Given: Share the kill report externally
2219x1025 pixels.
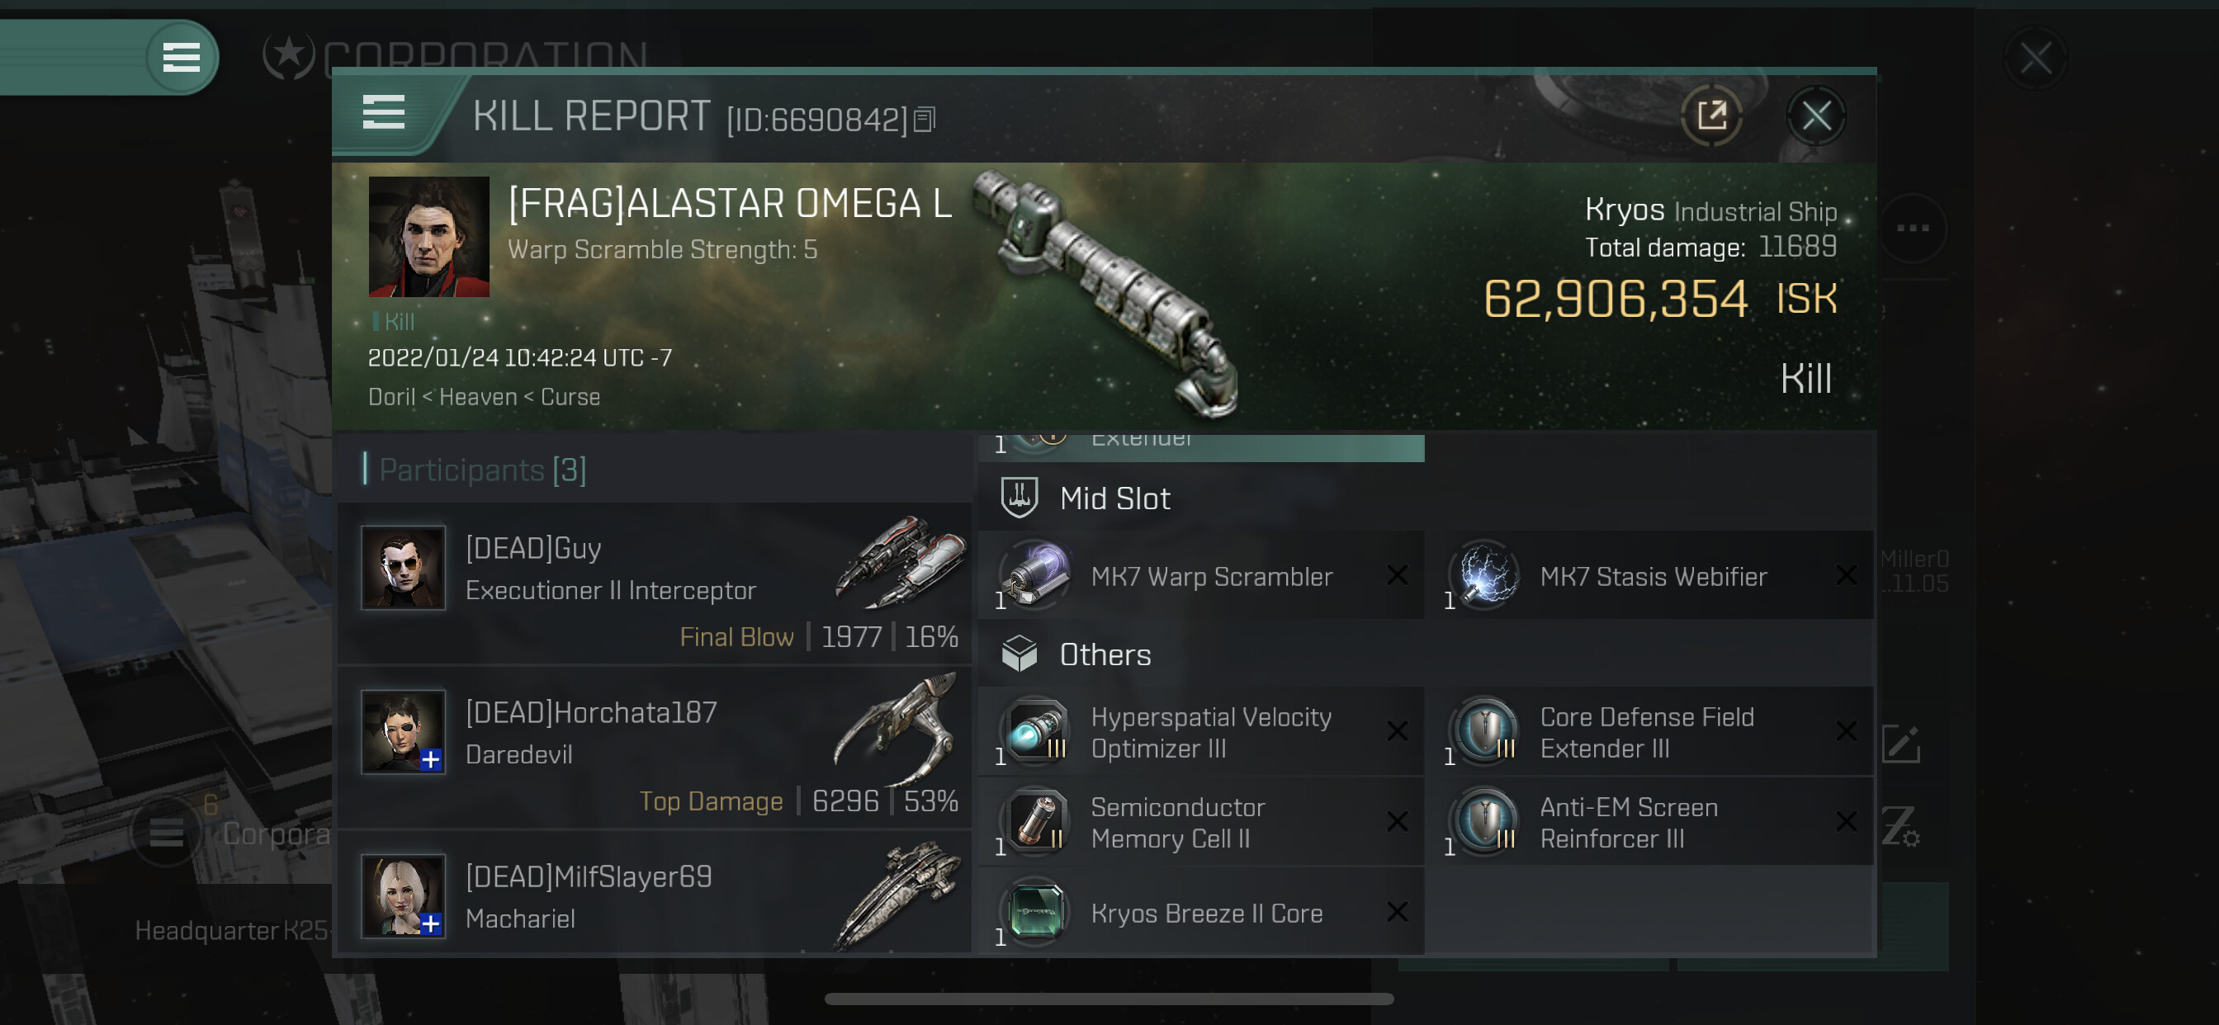Looking at the screenshot, I should (x=1710, y=116).
